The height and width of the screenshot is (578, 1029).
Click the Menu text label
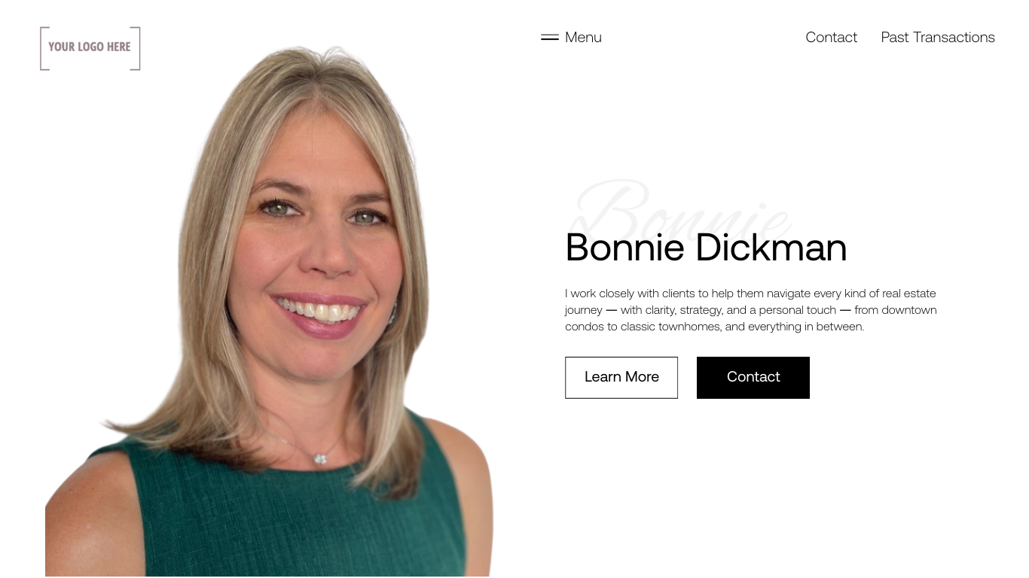(583, 37)
